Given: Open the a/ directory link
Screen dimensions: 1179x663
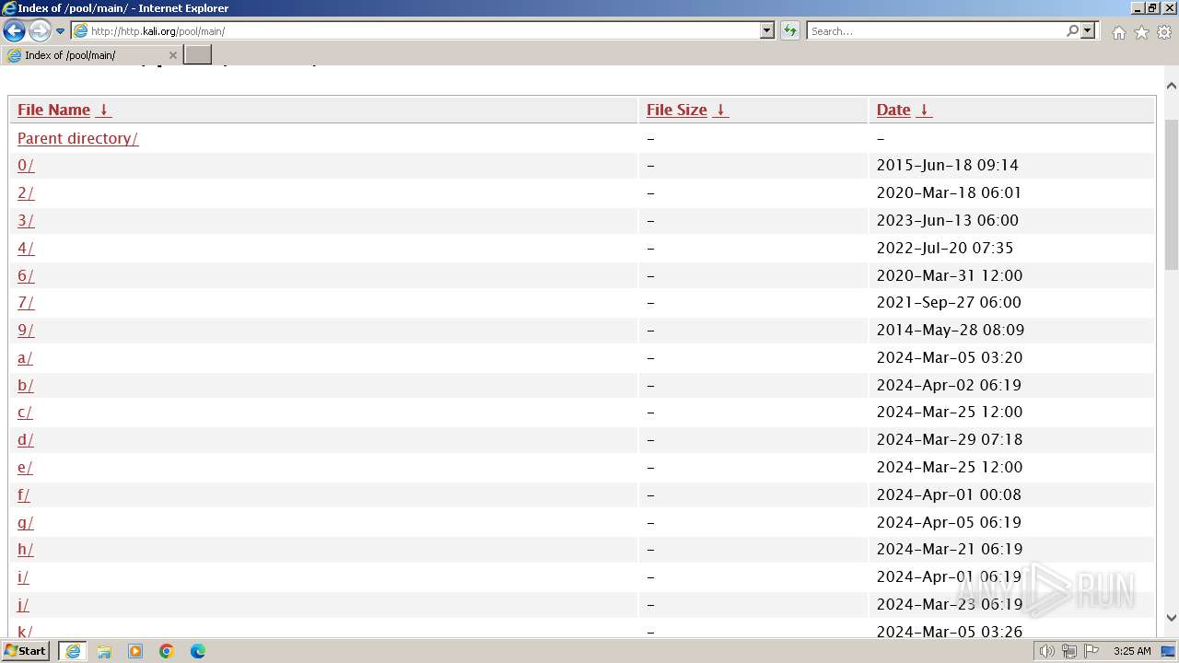Looking at the screenshot, I should tap(25, 357).
